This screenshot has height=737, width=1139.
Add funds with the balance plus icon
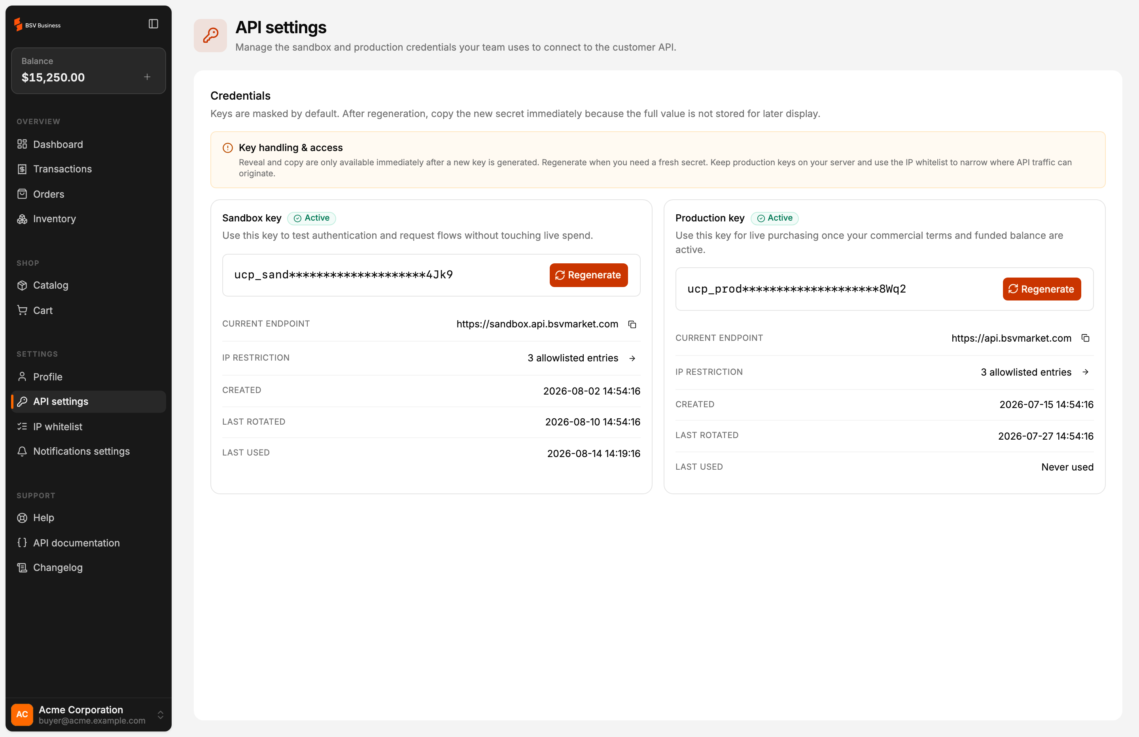click(148, 77)
